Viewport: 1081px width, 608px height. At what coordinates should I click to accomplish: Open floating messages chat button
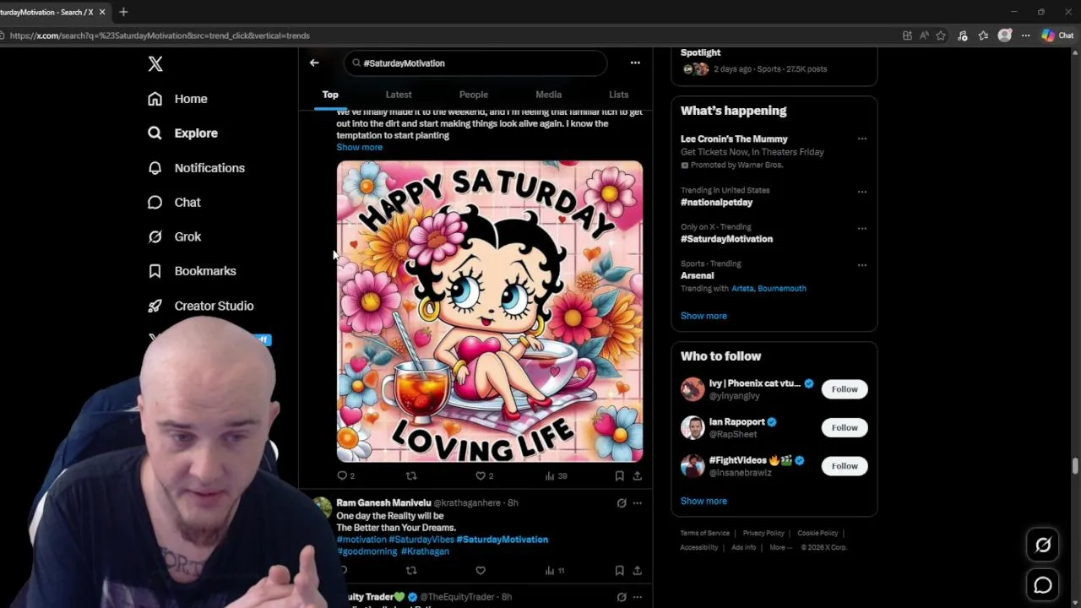click(x=1043, y=585)
